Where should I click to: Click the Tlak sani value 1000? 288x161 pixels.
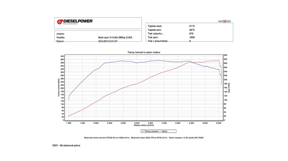(x=192, y=37)
